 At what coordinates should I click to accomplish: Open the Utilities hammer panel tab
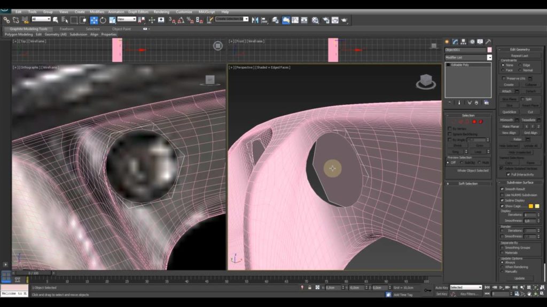coord(488,42)
